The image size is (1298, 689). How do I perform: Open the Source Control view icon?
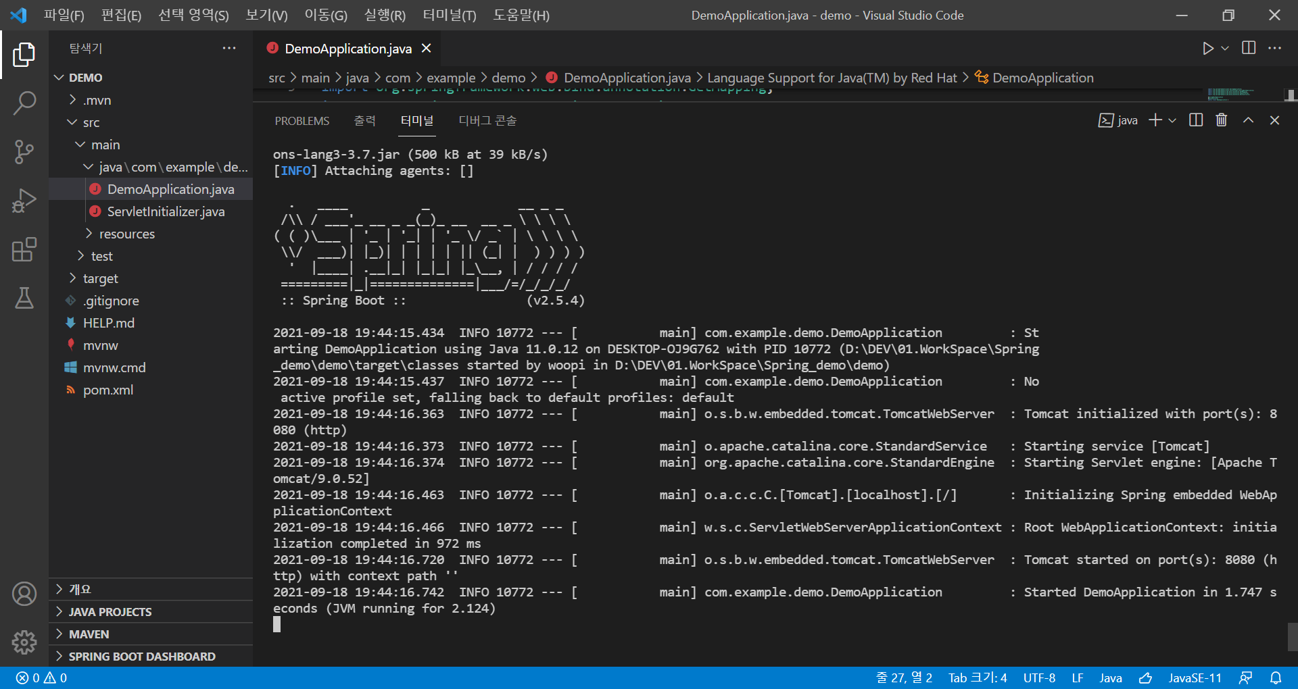coord(24,152)
